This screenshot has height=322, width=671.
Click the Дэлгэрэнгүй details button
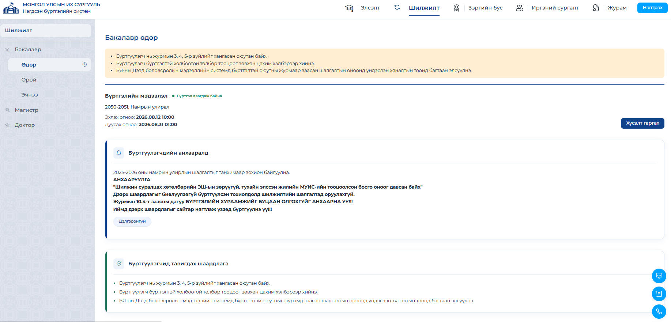point(132,221)
